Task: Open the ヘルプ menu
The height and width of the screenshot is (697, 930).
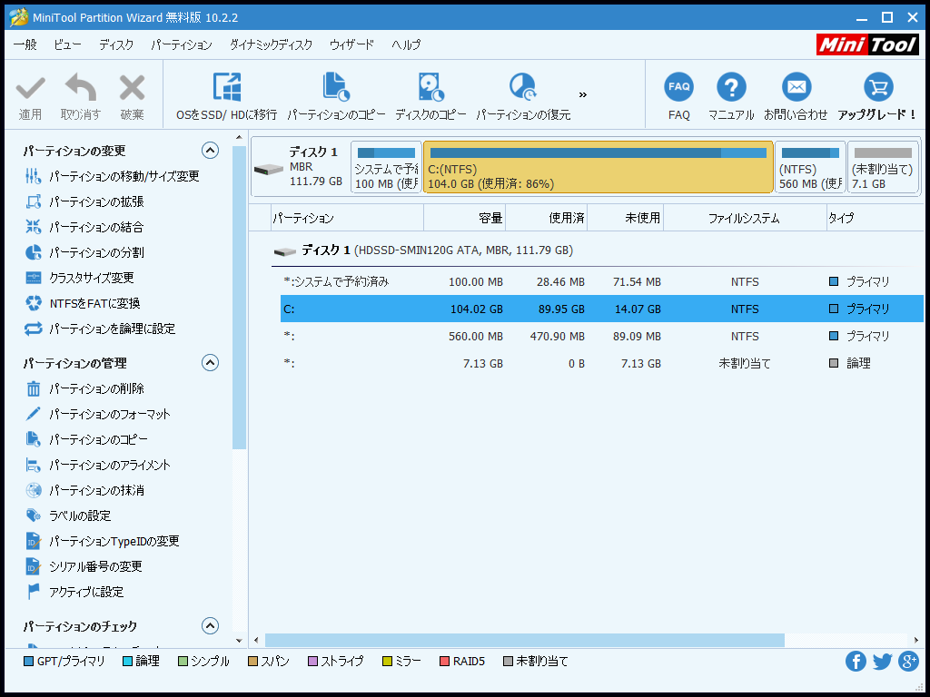Action: [x=406, y=44]
